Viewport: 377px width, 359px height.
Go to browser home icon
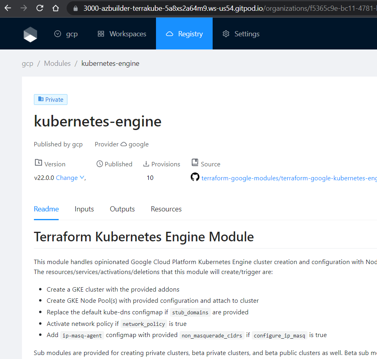[x=55, y=8]
